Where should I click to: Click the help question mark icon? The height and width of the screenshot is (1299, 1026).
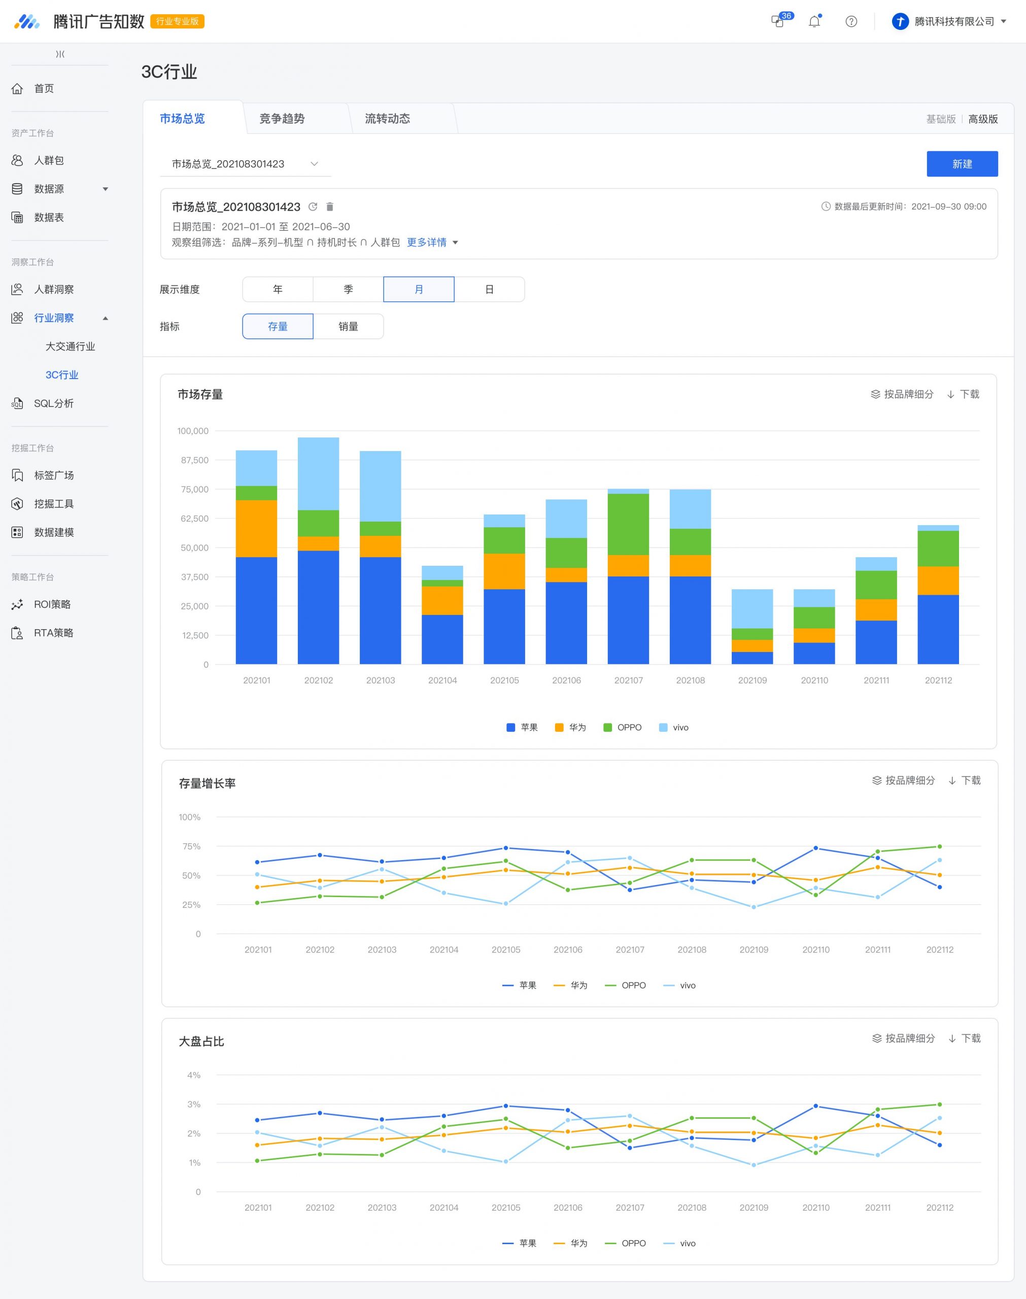(x=851, y=22)
